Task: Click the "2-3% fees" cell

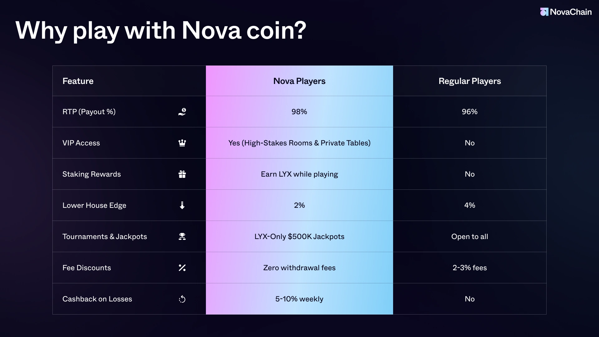Action: pos(470,268)
